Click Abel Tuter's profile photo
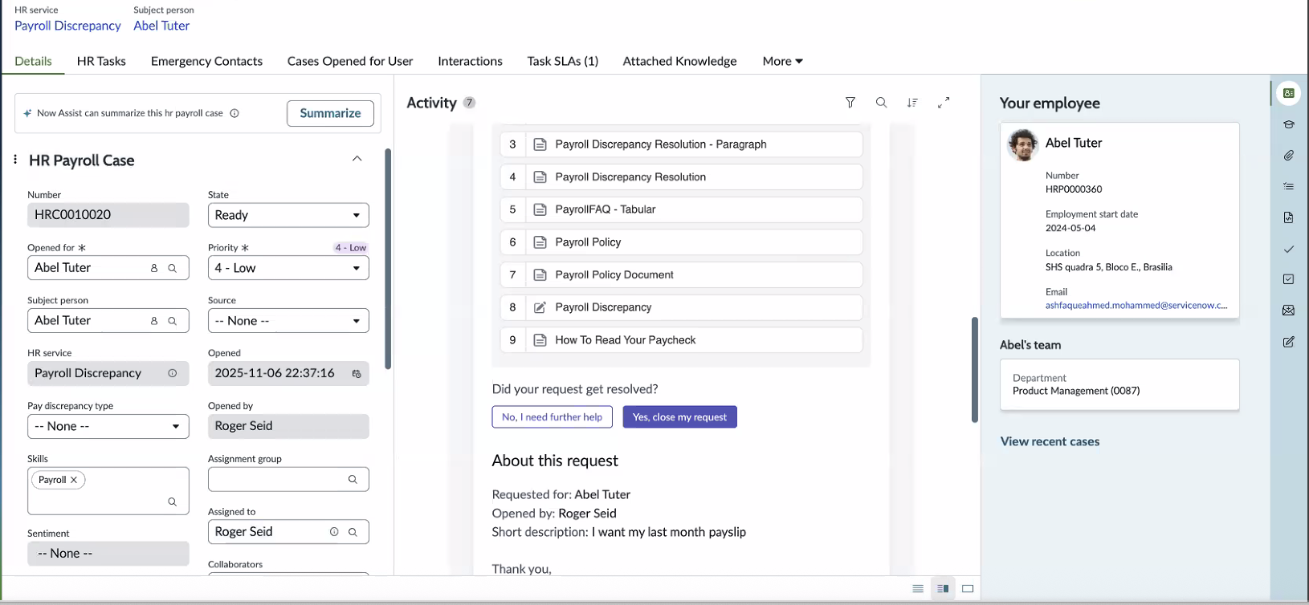Screen dimensions: 1309x605 (x=1022, y=144)
